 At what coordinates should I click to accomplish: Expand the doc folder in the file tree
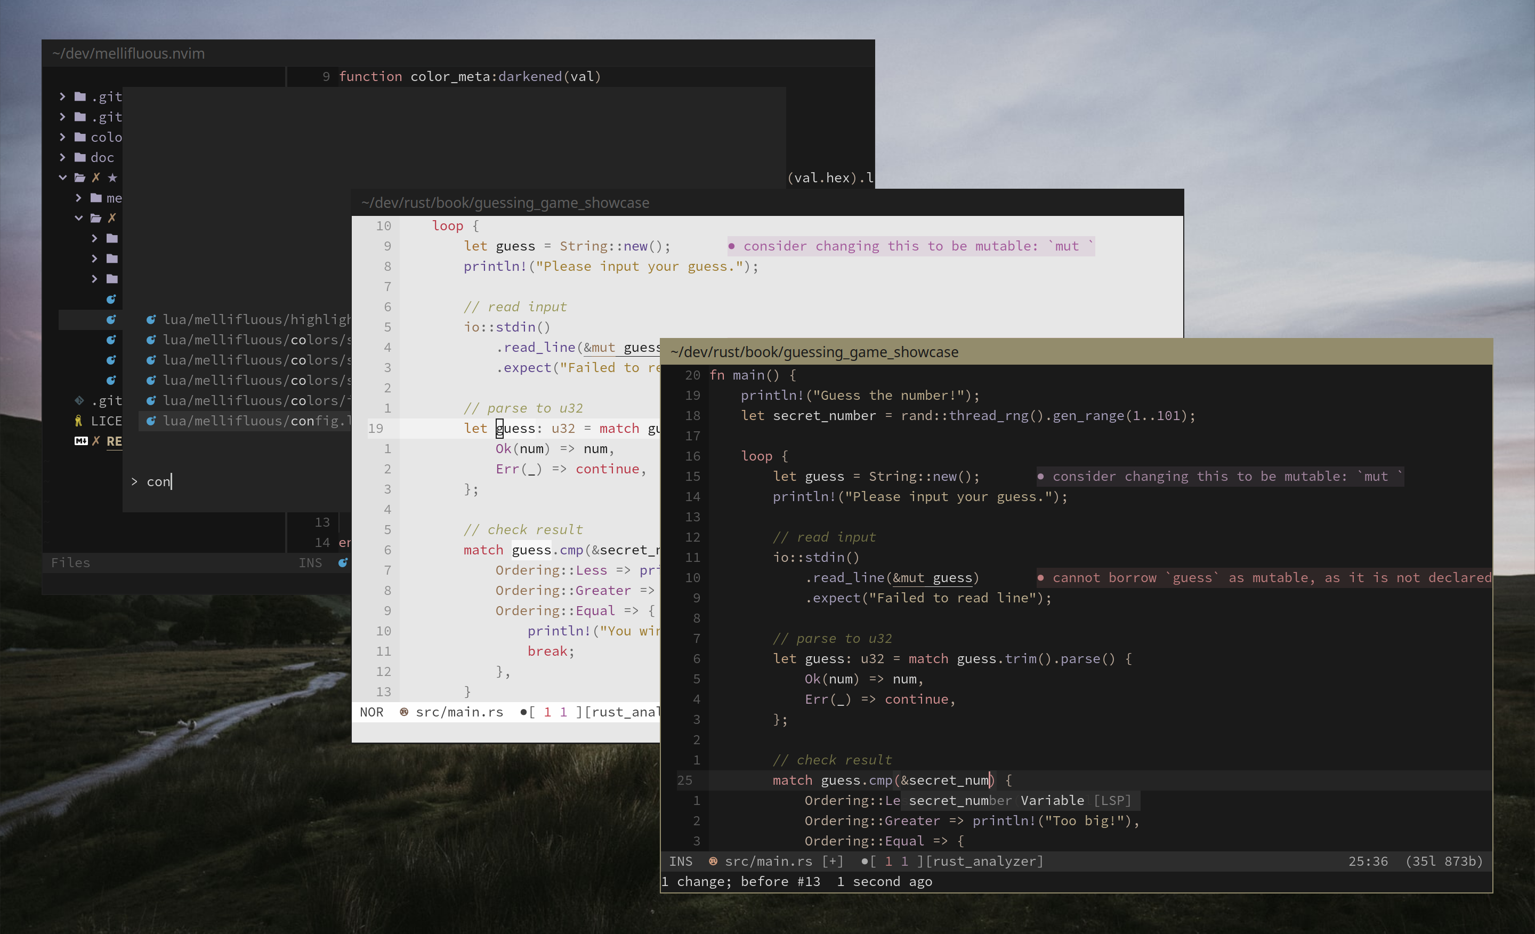point(62,158)
